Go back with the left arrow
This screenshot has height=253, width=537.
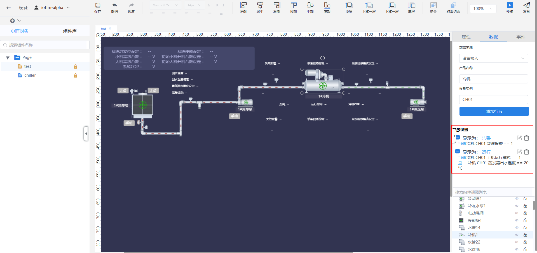coord(8,8)
